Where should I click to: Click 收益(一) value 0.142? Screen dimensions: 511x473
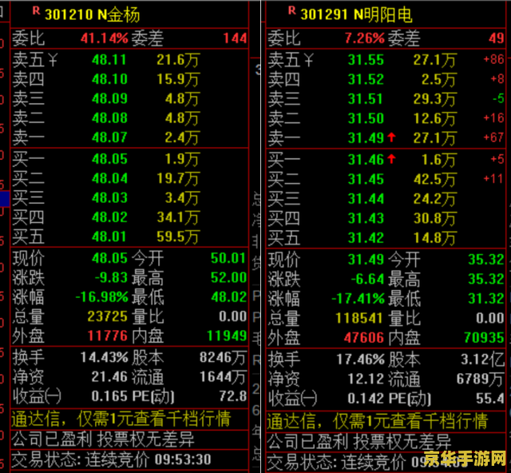(x=366, y=398)
